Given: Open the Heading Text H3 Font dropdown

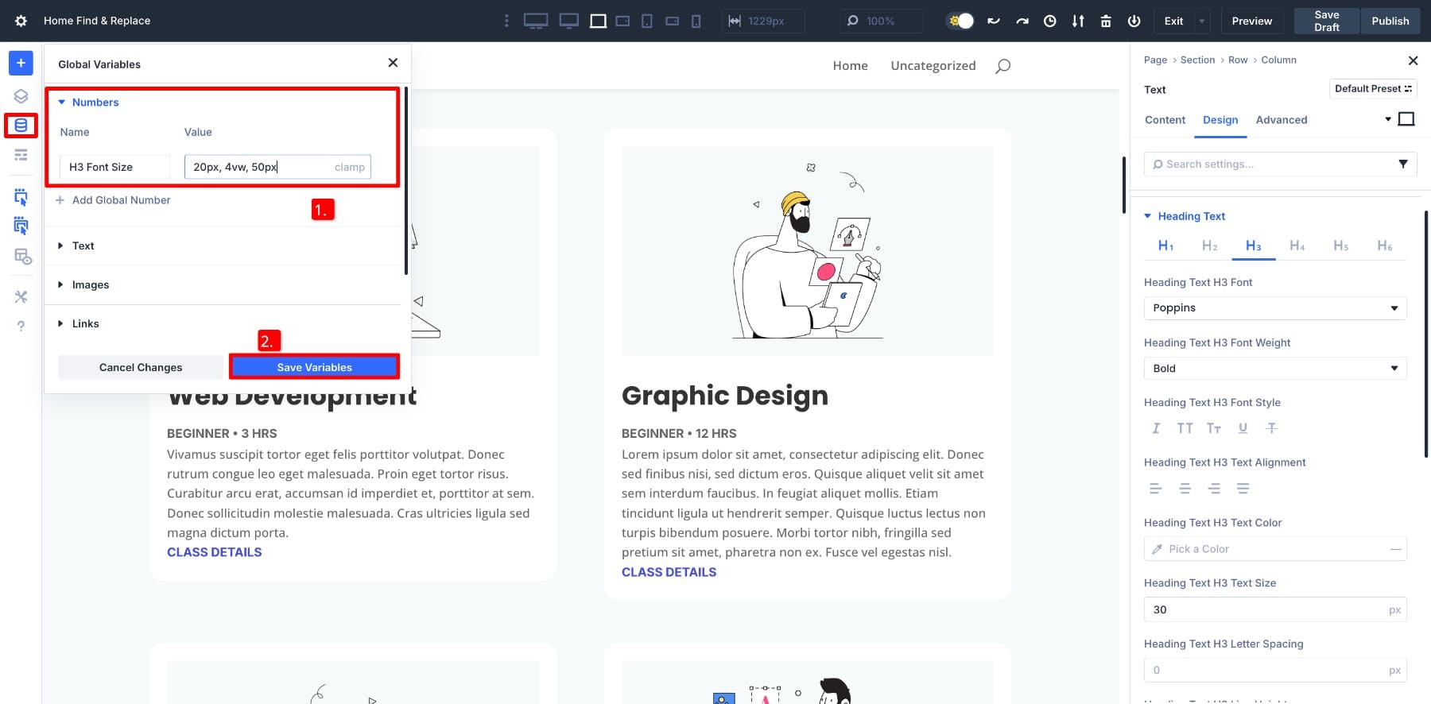Looking at the screenshot, I should (1274, 308).
